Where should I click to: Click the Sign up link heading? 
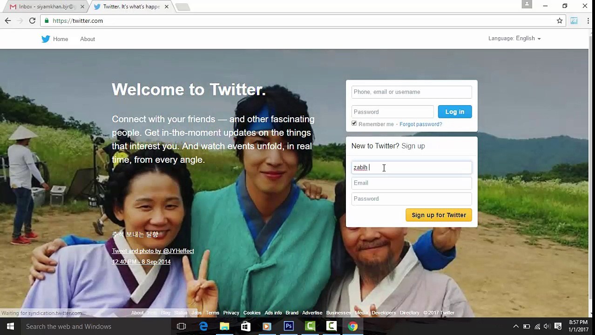coord(413,146)
